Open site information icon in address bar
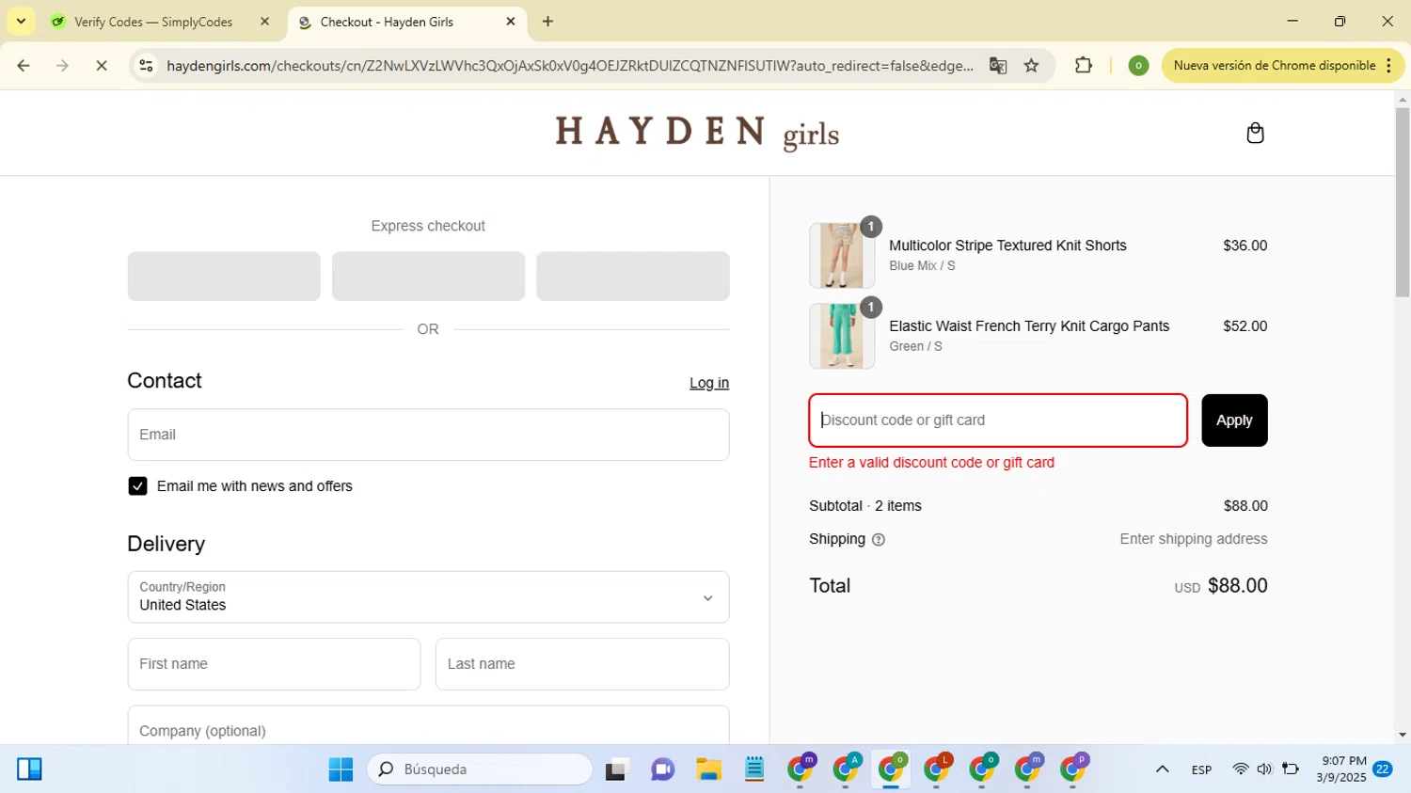The image size is (1411, 793). tap(146, 66)
